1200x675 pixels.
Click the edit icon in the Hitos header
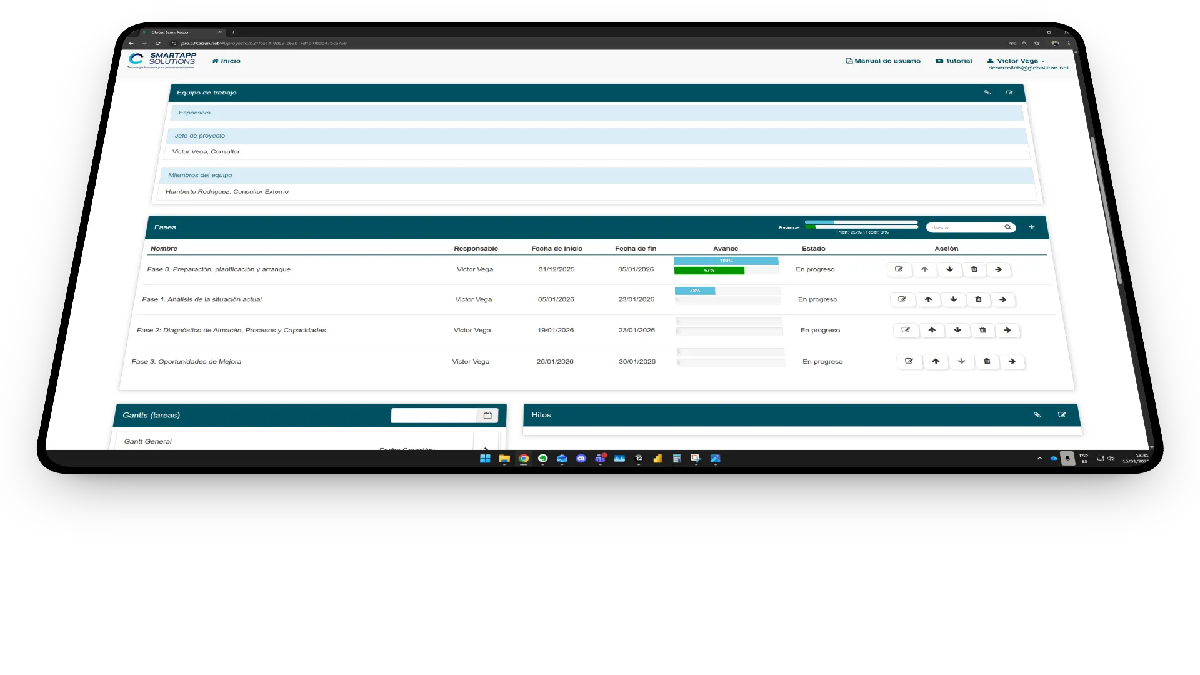(x=1062, y=415)
